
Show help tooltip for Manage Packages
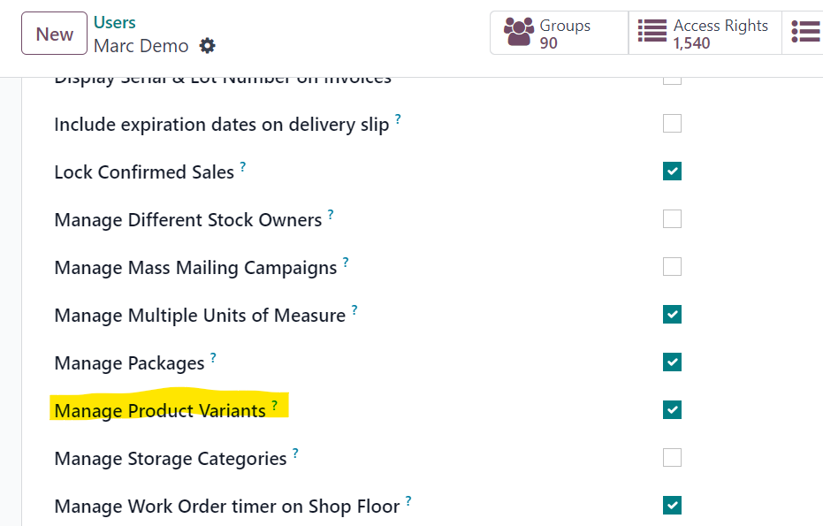click(213, 357)
